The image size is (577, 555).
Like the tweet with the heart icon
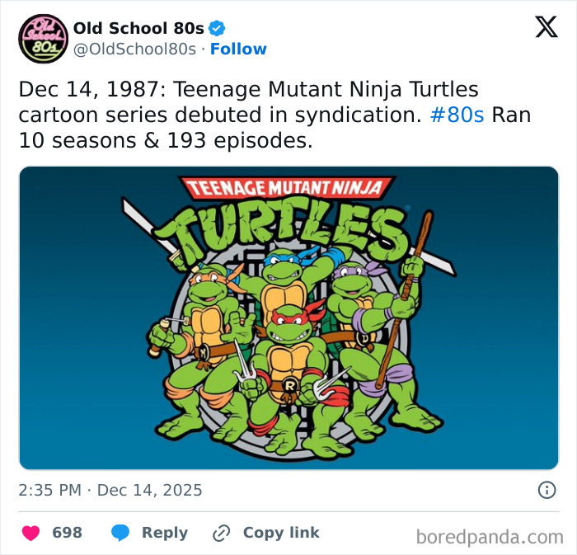click(30, 533)
